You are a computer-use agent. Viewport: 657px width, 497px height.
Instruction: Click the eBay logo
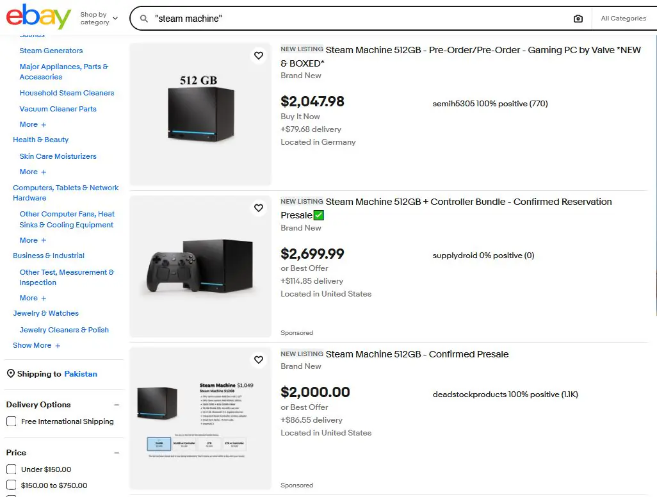(x=38, y=17)
